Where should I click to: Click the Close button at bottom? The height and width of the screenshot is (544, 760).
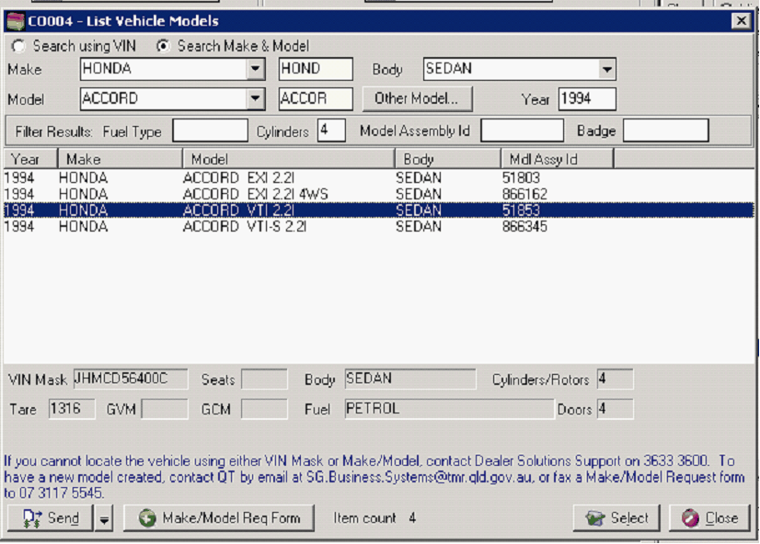pyautogui.click(x=709, y=518)
